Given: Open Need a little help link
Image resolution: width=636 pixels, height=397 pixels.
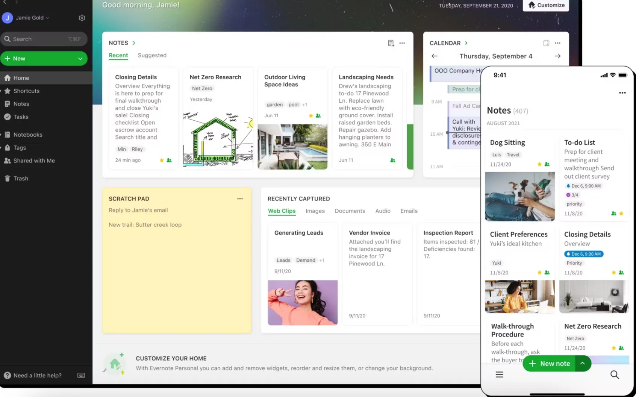Looking at the screenshot, I should click(x=37, y=376).
